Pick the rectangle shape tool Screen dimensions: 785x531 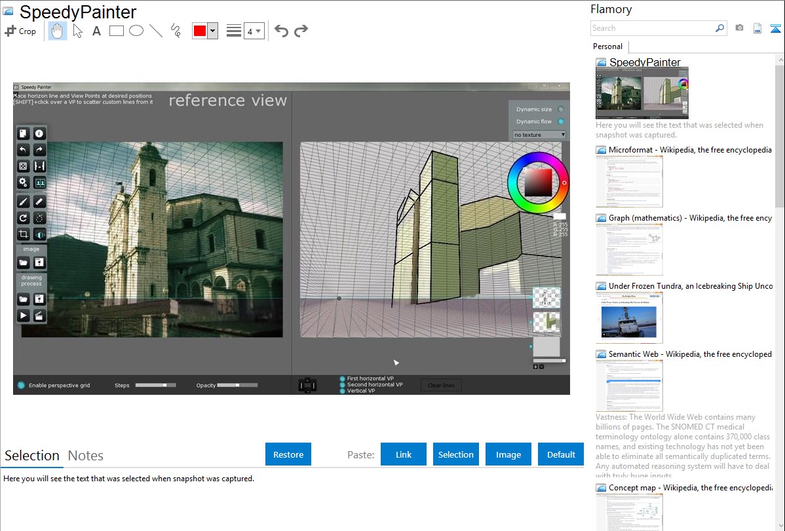[x=117, y=31]
